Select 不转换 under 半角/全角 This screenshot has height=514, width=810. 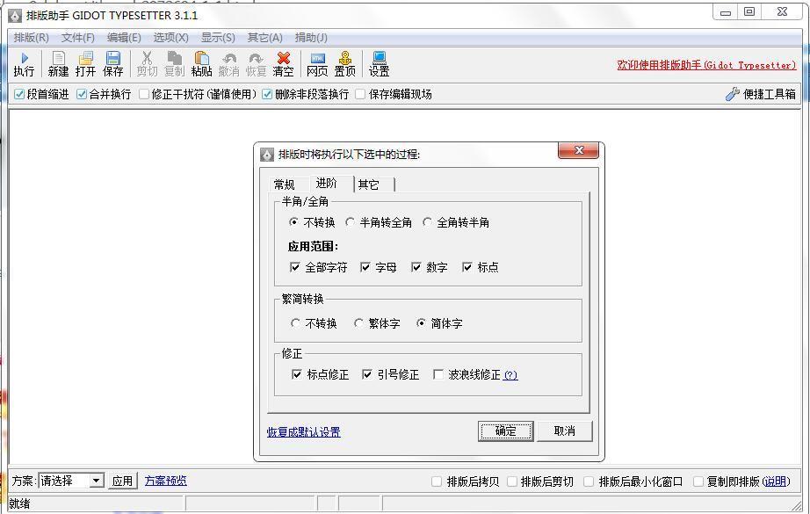coord(294,222)
